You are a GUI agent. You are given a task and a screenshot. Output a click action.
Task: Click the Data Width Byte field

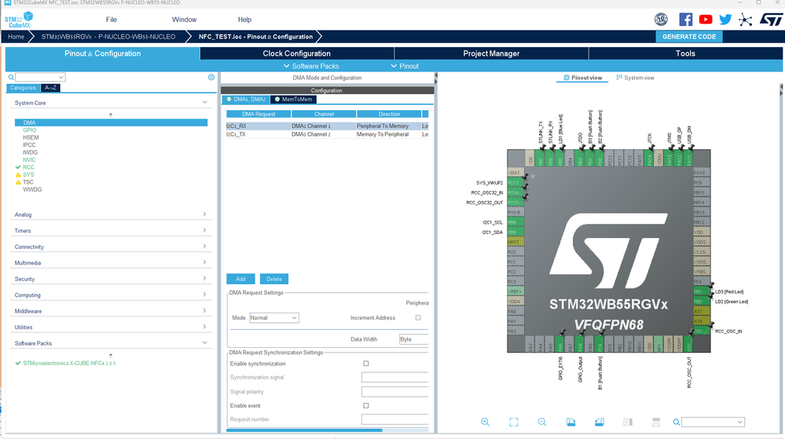(413, 339)
